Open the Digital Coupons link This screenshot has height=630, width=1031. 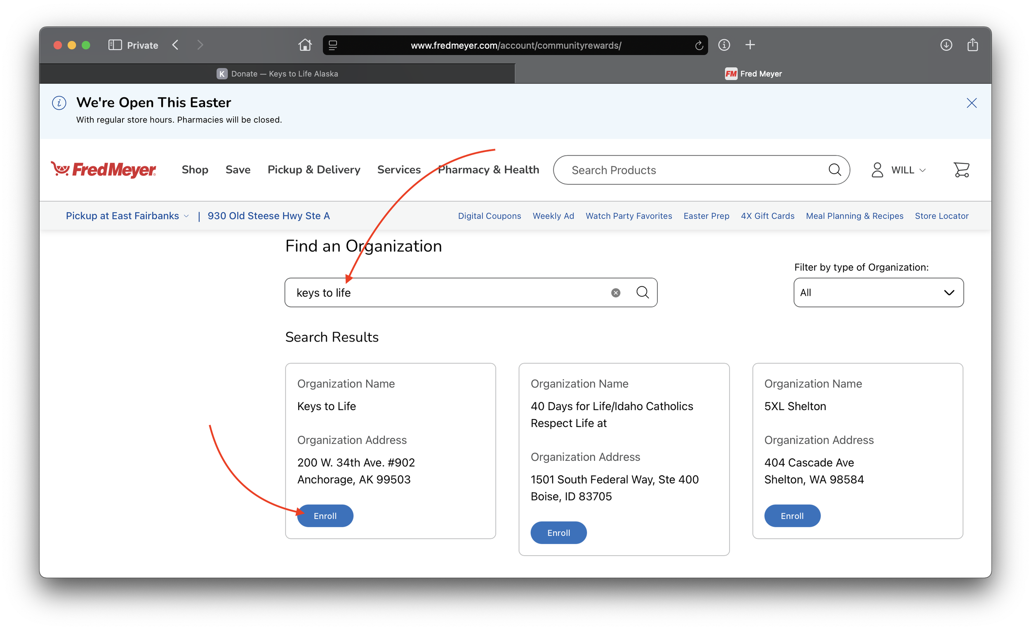(x=489, y=216)
